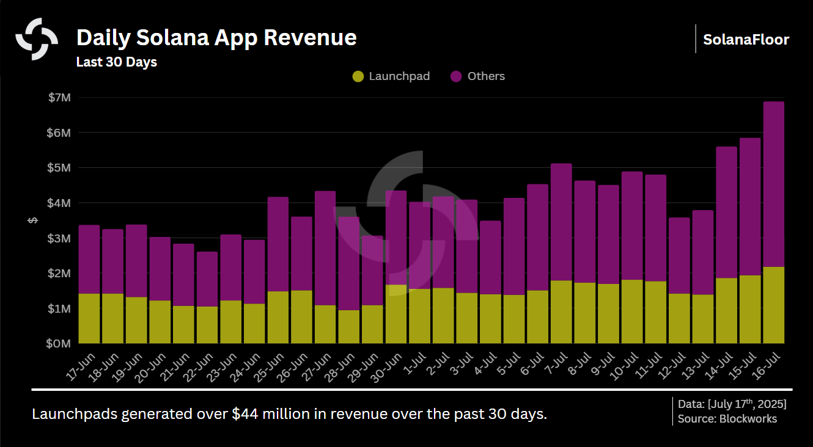The image size is (813, 447).
Task: Click the Others legend label text
Action: pyautogui.click(x=485, y=76)
